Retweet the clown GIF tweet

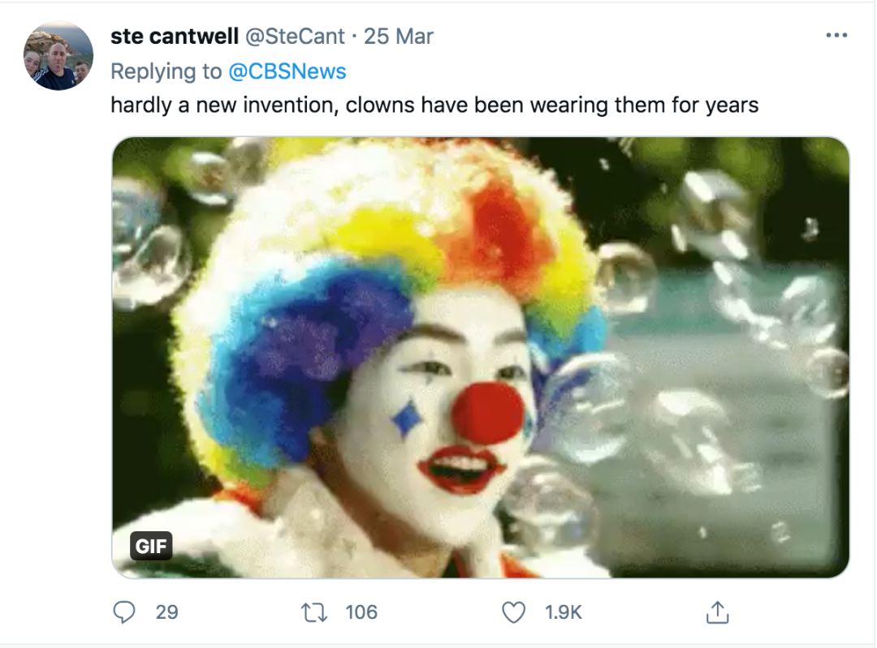coord(313,612)
